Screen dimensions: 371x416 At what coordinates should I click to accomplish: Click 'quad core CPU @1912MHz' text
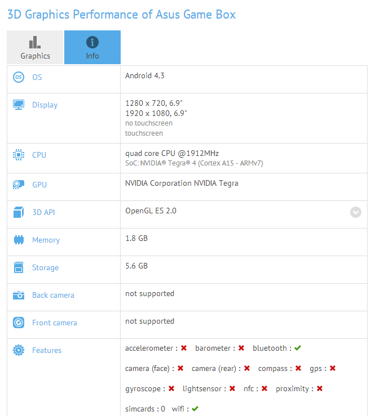point(172,153)
